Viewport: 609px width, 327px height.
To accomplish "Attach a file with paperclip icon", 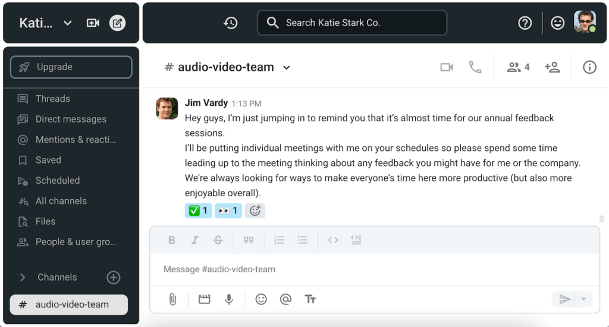I will click(172, 299).
